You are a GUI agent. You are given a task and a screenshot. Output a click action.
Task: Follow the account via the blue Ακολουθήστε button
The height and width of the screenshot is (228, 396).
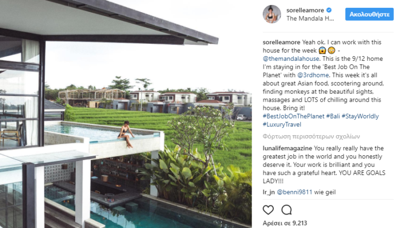click(x=369, y=14)
